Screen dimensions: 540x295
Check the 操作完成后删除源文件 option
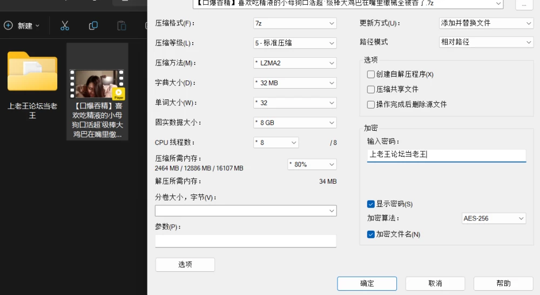[x=370, y=104]
